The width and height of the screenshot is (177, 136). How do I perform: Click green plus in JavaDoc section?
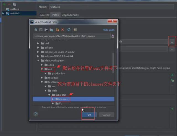pyautogui.click(x=172, y=75)
